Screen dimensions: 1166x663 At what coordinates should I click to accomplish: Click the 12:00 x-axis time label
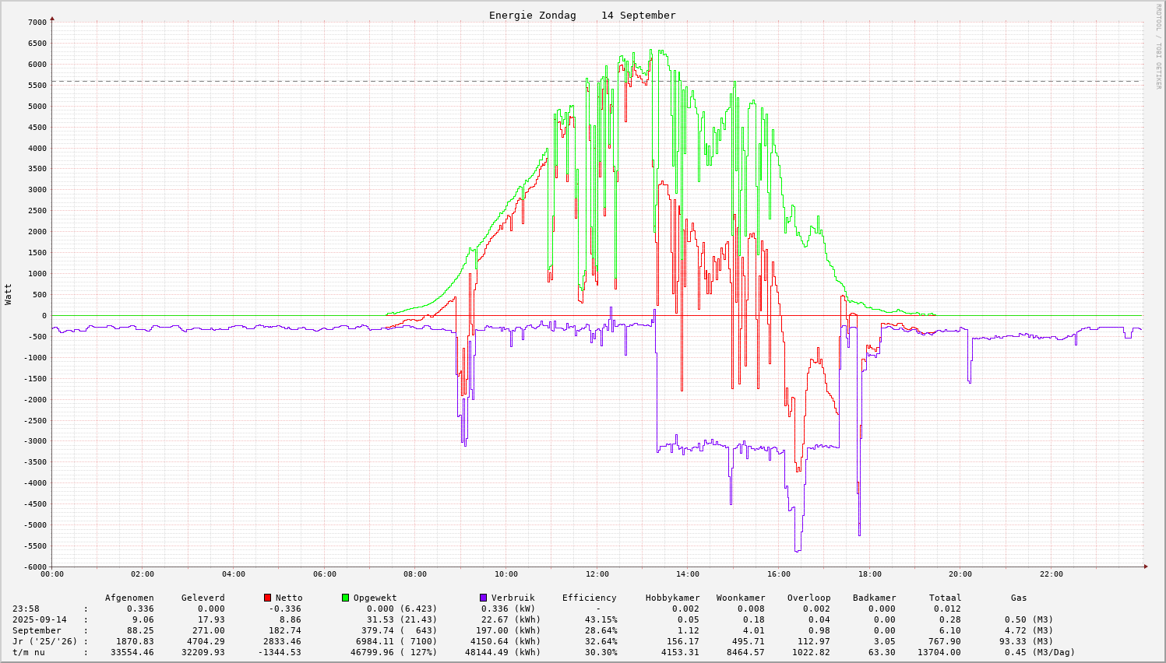point(597,574)
